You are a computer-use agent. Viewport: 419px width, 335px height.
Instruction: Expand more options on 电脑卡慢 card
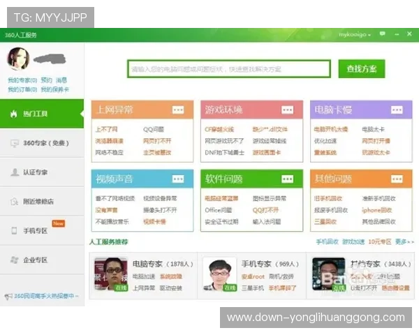tap(397, 110)
